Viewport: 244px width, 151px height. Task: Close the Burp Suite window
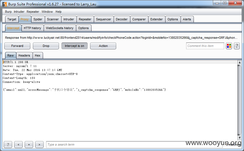pos(235,3)
